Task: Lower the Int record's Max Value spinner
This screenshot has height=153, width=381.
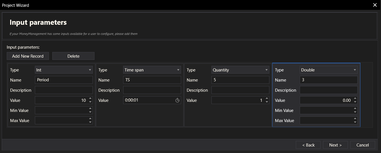Action: 90,122
